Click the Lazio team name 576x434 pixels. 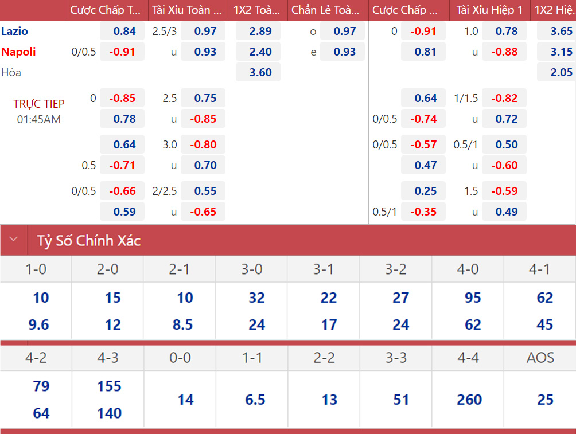[x=15, y=32]
